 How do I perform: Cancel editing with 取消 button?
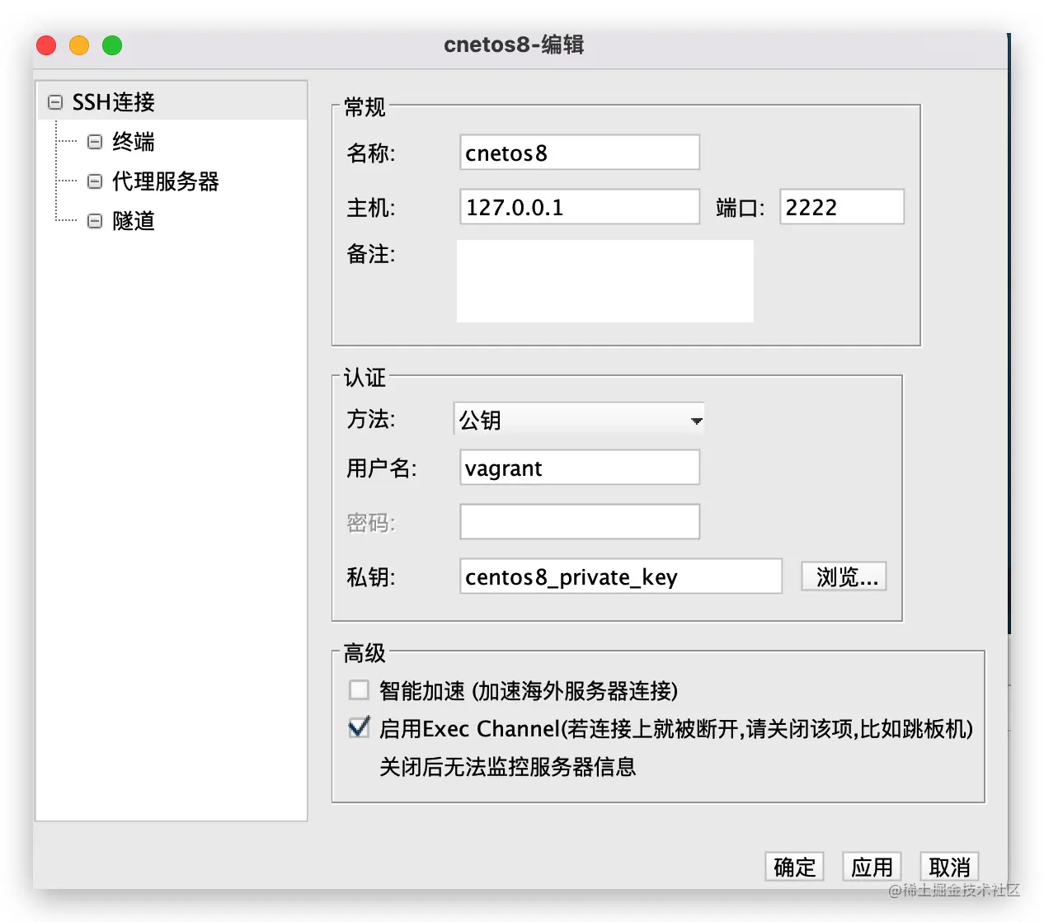tap(949, 867)
